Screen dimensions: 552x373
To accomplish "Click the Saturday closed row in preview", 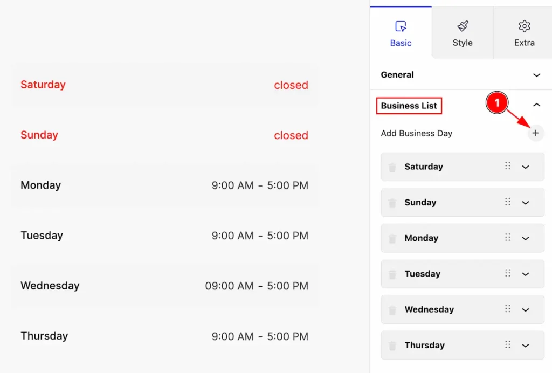I will pyautogui.click(x=164, y=85).
